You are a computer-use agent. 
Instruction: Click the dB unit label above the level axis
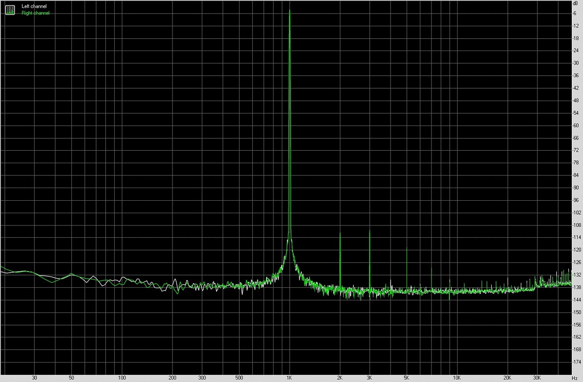point(575,3)
